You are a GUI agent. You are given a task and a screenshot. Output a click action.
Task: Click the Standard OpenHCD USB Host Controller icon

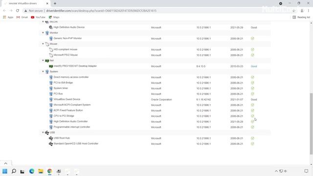point(51,144)
